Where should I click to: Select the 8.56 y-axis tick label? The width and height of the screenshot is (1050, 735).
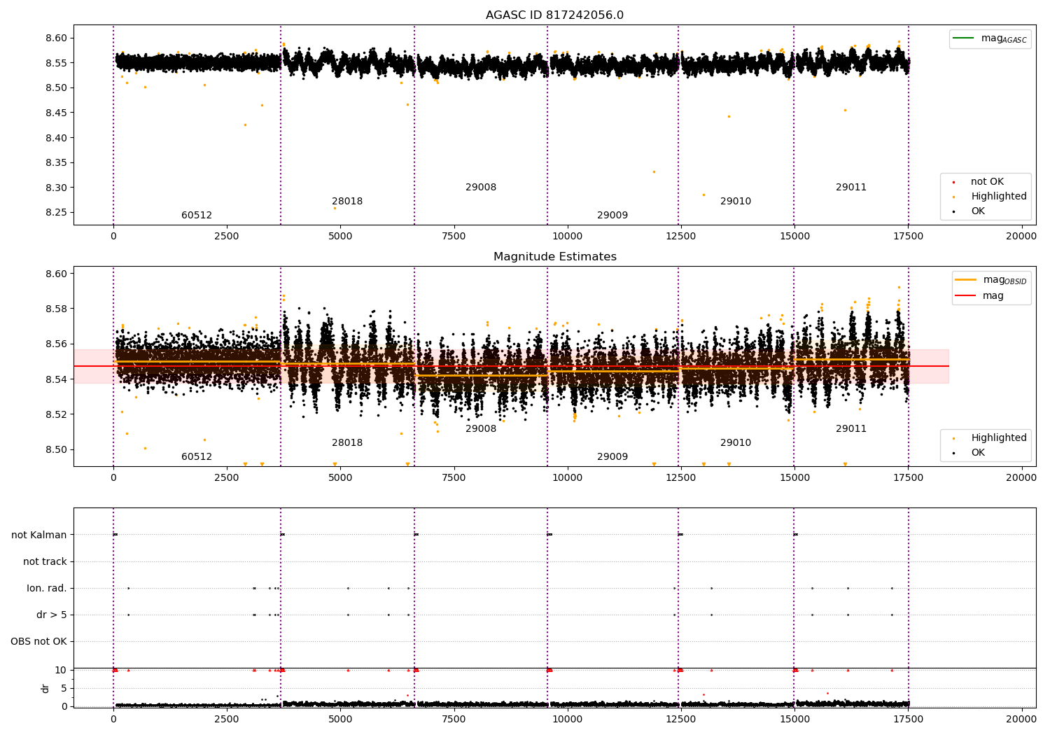click(55, 344)
